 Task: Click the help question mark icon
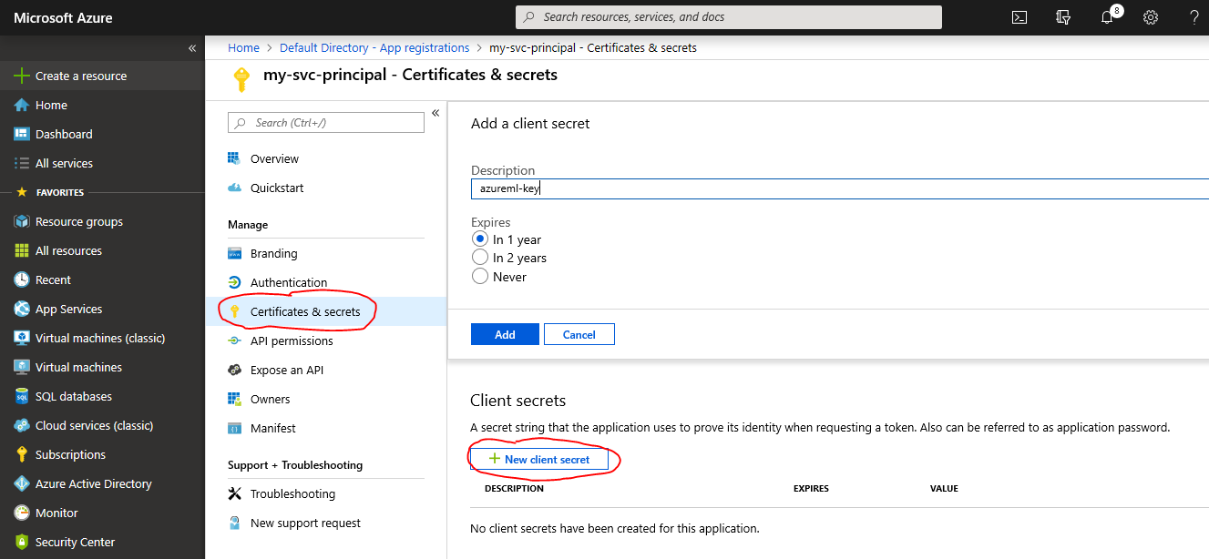(1194, 17)
